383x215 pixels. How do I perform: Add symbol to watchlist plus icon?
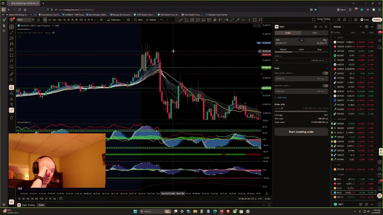click(x=361, y=27)
